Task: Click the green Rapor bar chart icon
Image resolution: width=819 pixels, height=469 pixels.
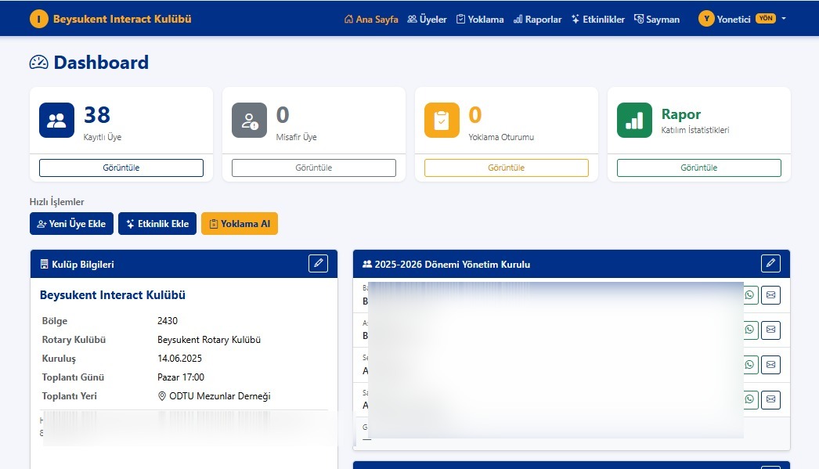Action: (x=634, y=121)
